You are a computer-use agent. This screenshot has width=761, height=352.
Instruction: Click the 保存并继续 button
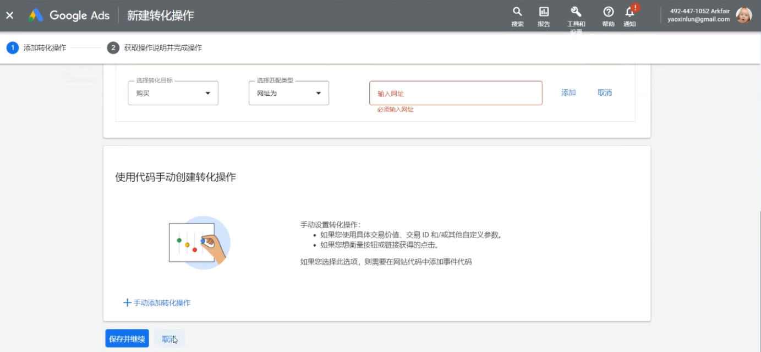pyautogui.click(x=127, y=338)
